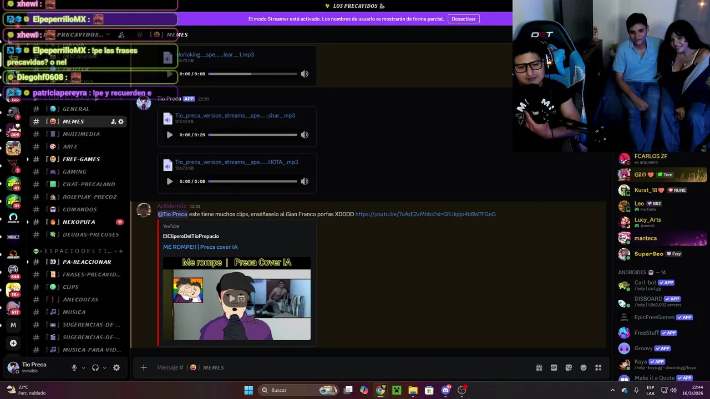Screen dimensions: 710x399
Task: Add a server with the plus icon
Action: (x=13, y=343)
